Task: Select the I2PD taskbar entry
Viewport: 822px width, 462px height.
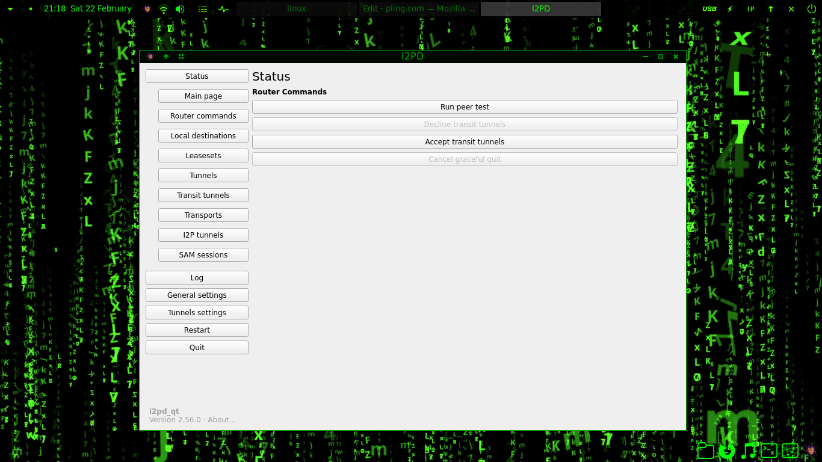Action: pyautogui.click(x=541, y=9)
